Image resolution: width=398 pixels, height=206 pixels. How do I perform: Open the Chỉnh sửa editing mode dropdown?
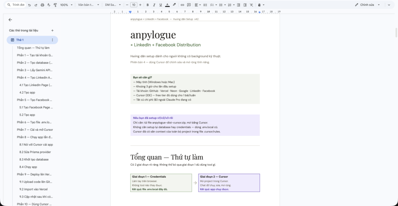[367, 5]
